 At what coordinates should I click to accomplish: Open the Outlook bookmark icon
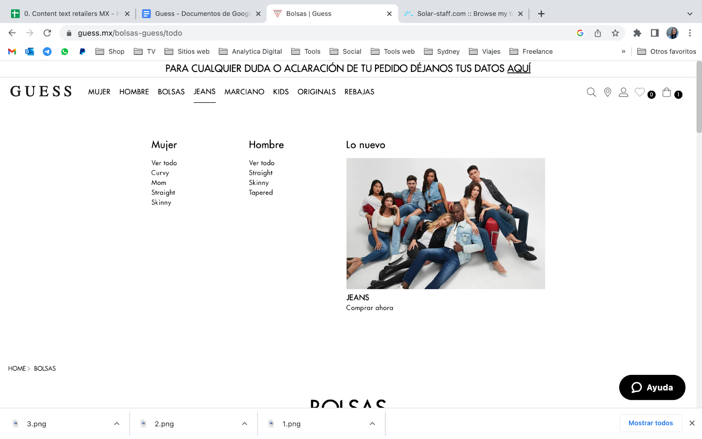pos(29,51)
